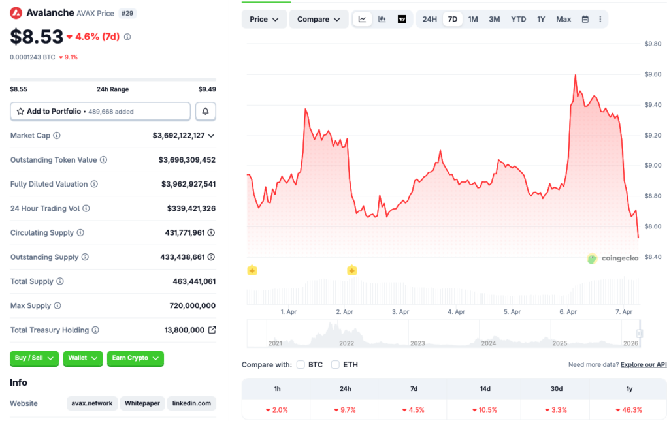Click the star in Add to Portfolio

click(19, 112)
